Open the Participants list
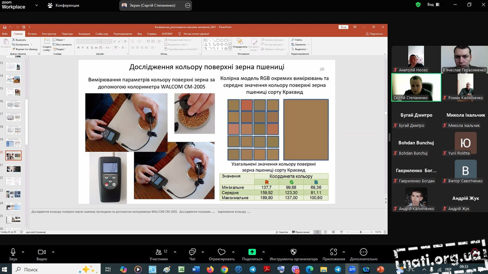The height and width of the screenshot is (274, 488). [158, 254]
